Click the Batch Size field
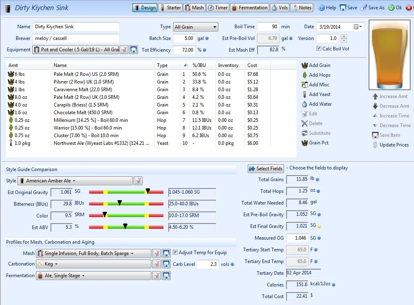414x305 pixels. click(184, 38)
